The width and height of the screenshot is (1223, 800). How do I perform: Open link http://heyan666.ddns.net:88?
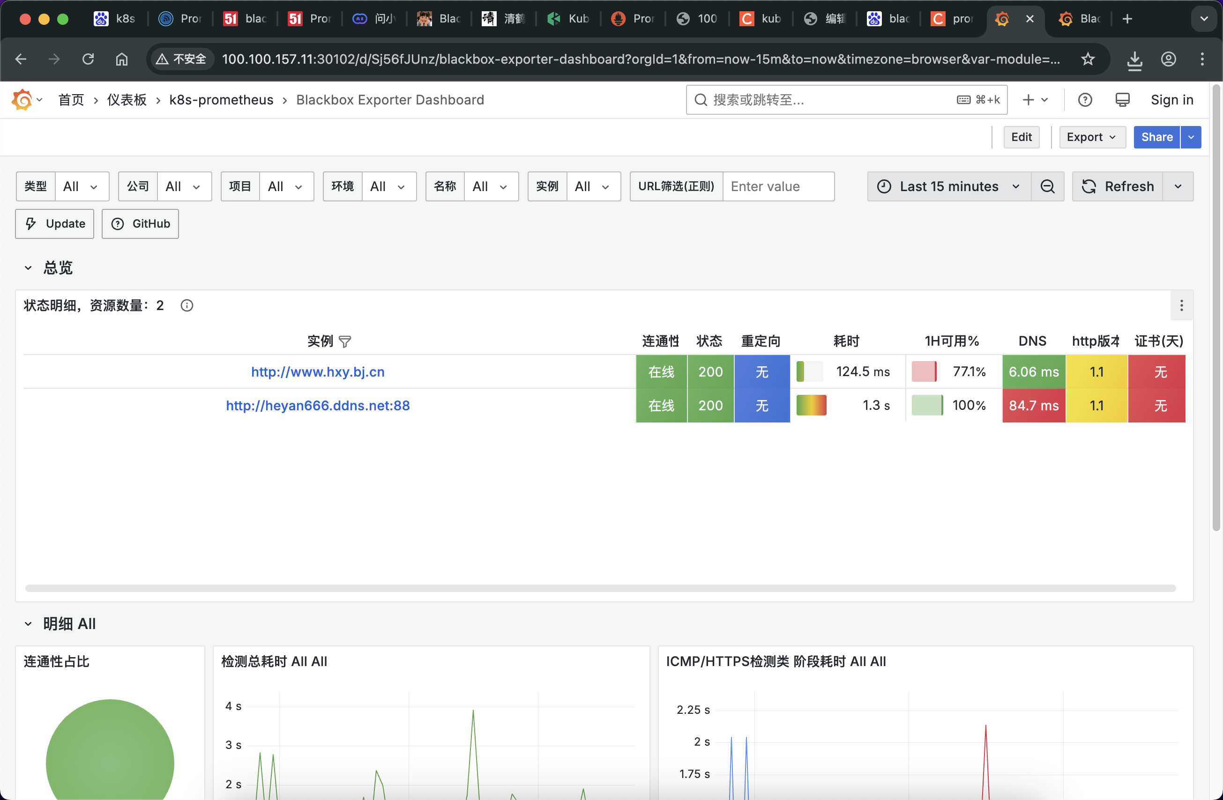coord(318,406)
